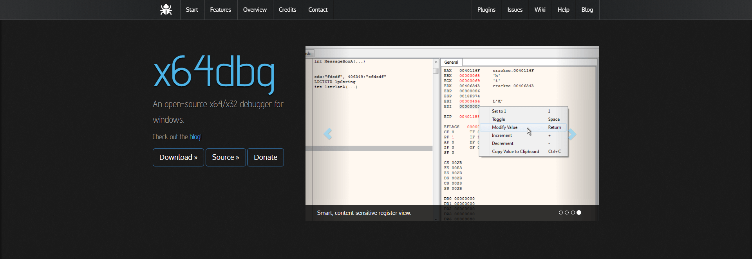Click the register view slide image
752x259 pixels.
click(x=452, y=133)
